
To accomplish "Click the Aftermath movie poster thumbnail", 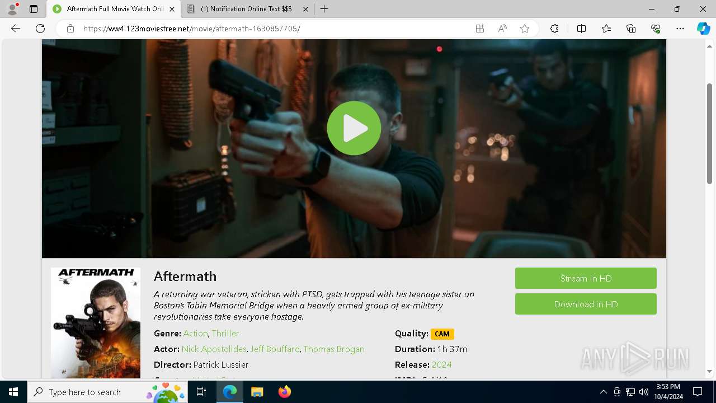I will (96, 323).
